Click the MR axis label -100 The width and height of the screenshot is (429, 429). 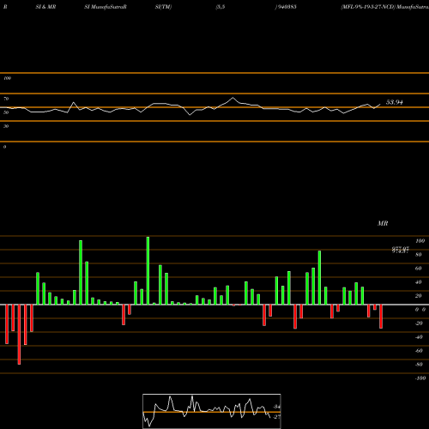420,378
